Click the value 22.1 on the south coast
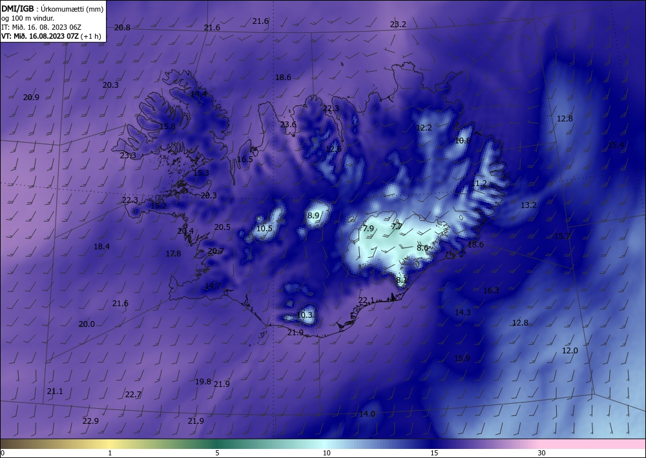Screen dimensions: 646x458 [366, 300]
